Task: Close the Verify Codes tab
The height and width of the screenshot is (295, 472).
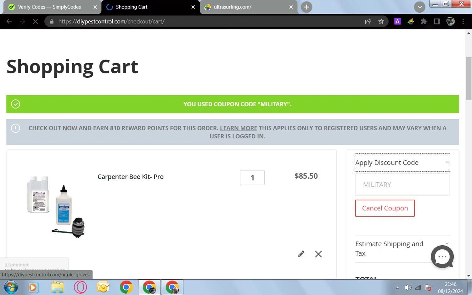Action: 95,7
